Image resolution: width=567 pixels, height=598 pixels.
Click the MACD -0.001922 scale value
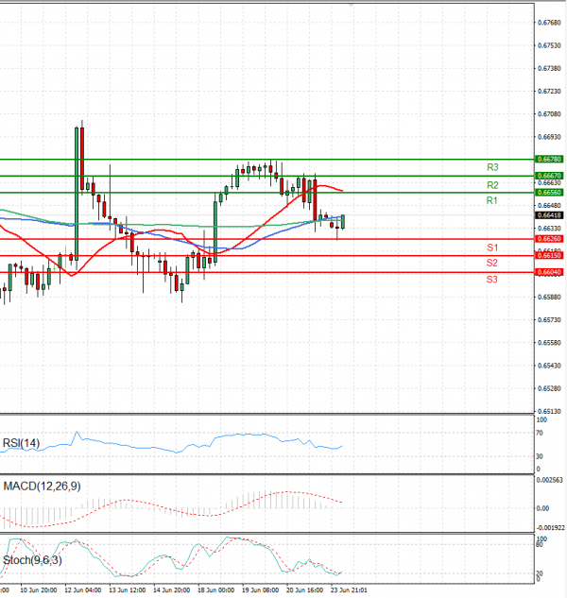point(550,528)
